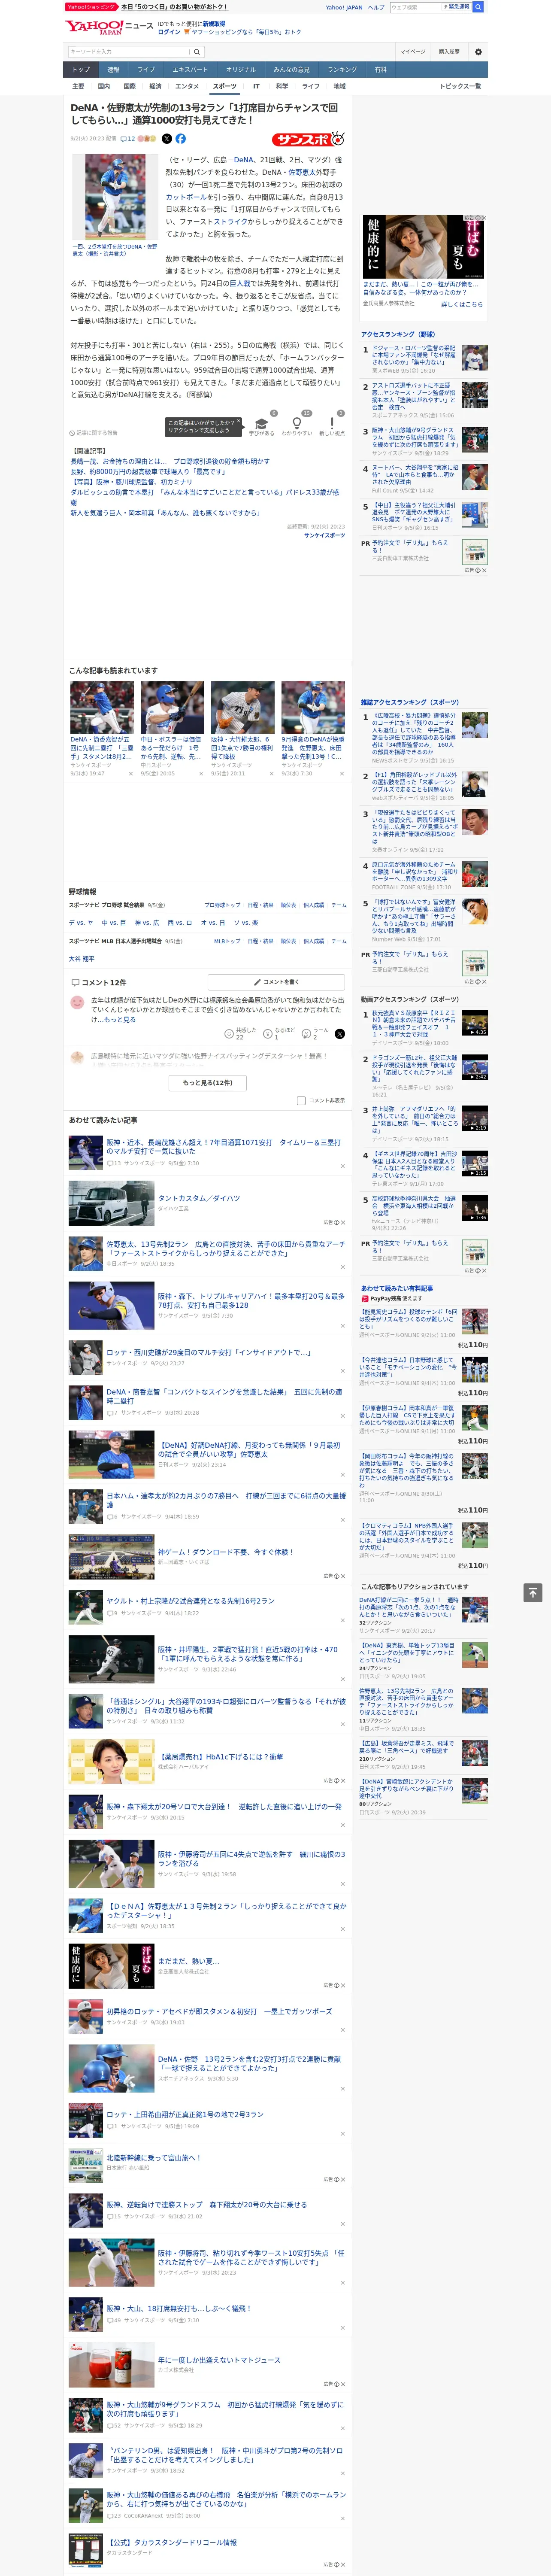Open the ライブ main tab
Viewport: 551px width, 2576px height.
click(146, 70)
